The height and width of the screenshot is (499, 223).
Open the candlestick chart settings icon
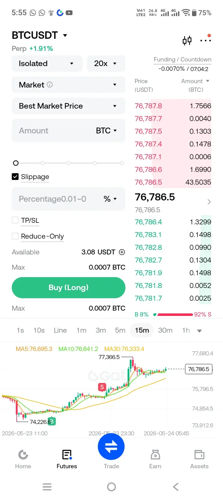click(x=187, y=40)
